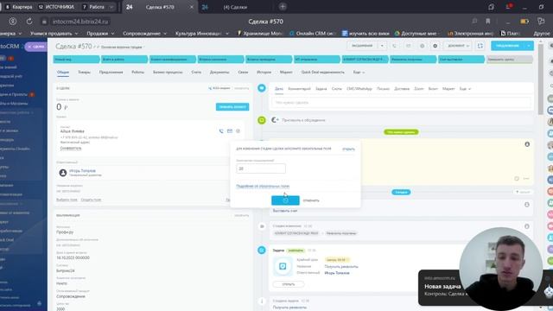The height and width of the screenshot is (311, 553).
Task: Expand the Продажи bookmarks folder
Action: click(x=100, y=33)
